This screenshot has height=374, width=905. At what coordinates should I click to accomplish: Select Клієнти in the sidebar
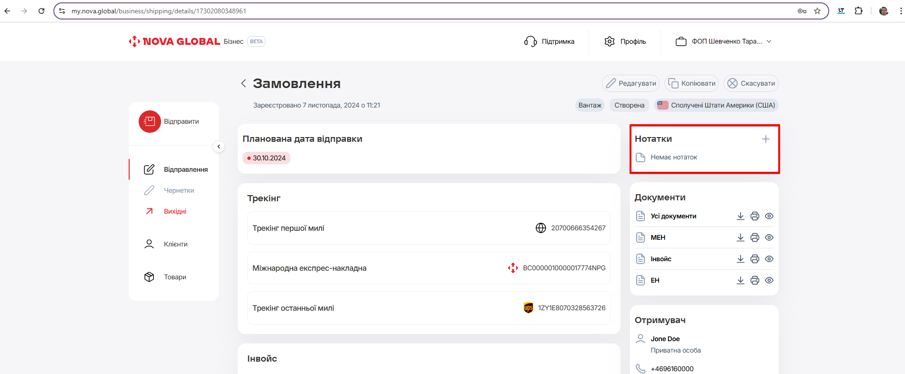175,244
